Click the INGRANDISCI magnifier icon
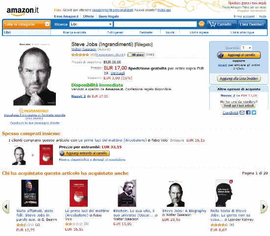 [21, 111]
